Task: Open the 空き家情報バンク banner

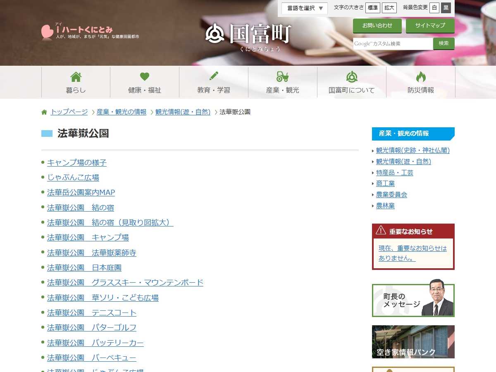Action: tap(413, 342)
